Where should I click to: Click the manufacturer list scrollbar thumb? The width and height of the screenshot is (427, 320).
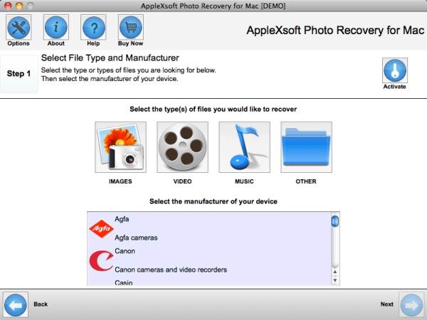[x=335, y=221]
